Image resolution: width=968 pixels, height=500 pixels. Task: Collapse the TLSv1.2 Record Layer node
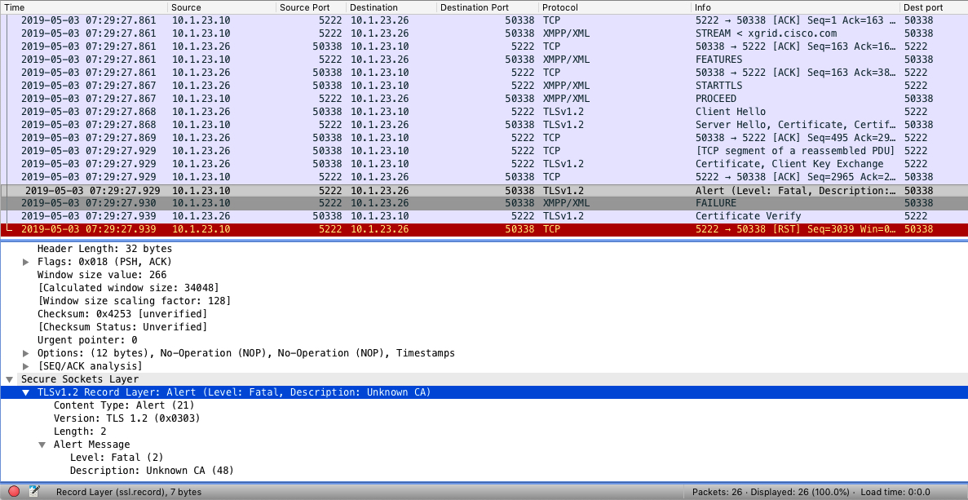(x=26, y=392)
